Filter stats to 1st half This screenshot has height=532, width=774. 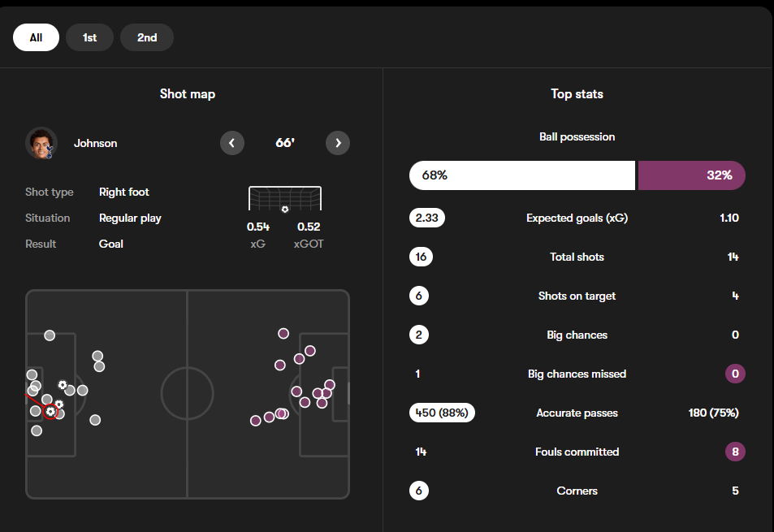click(x=89, y=37)
